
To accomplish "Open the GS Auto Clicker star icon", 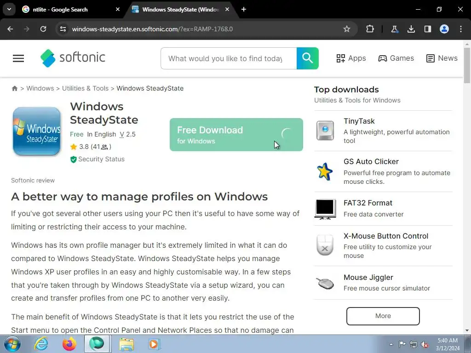I will pos(325,171).
